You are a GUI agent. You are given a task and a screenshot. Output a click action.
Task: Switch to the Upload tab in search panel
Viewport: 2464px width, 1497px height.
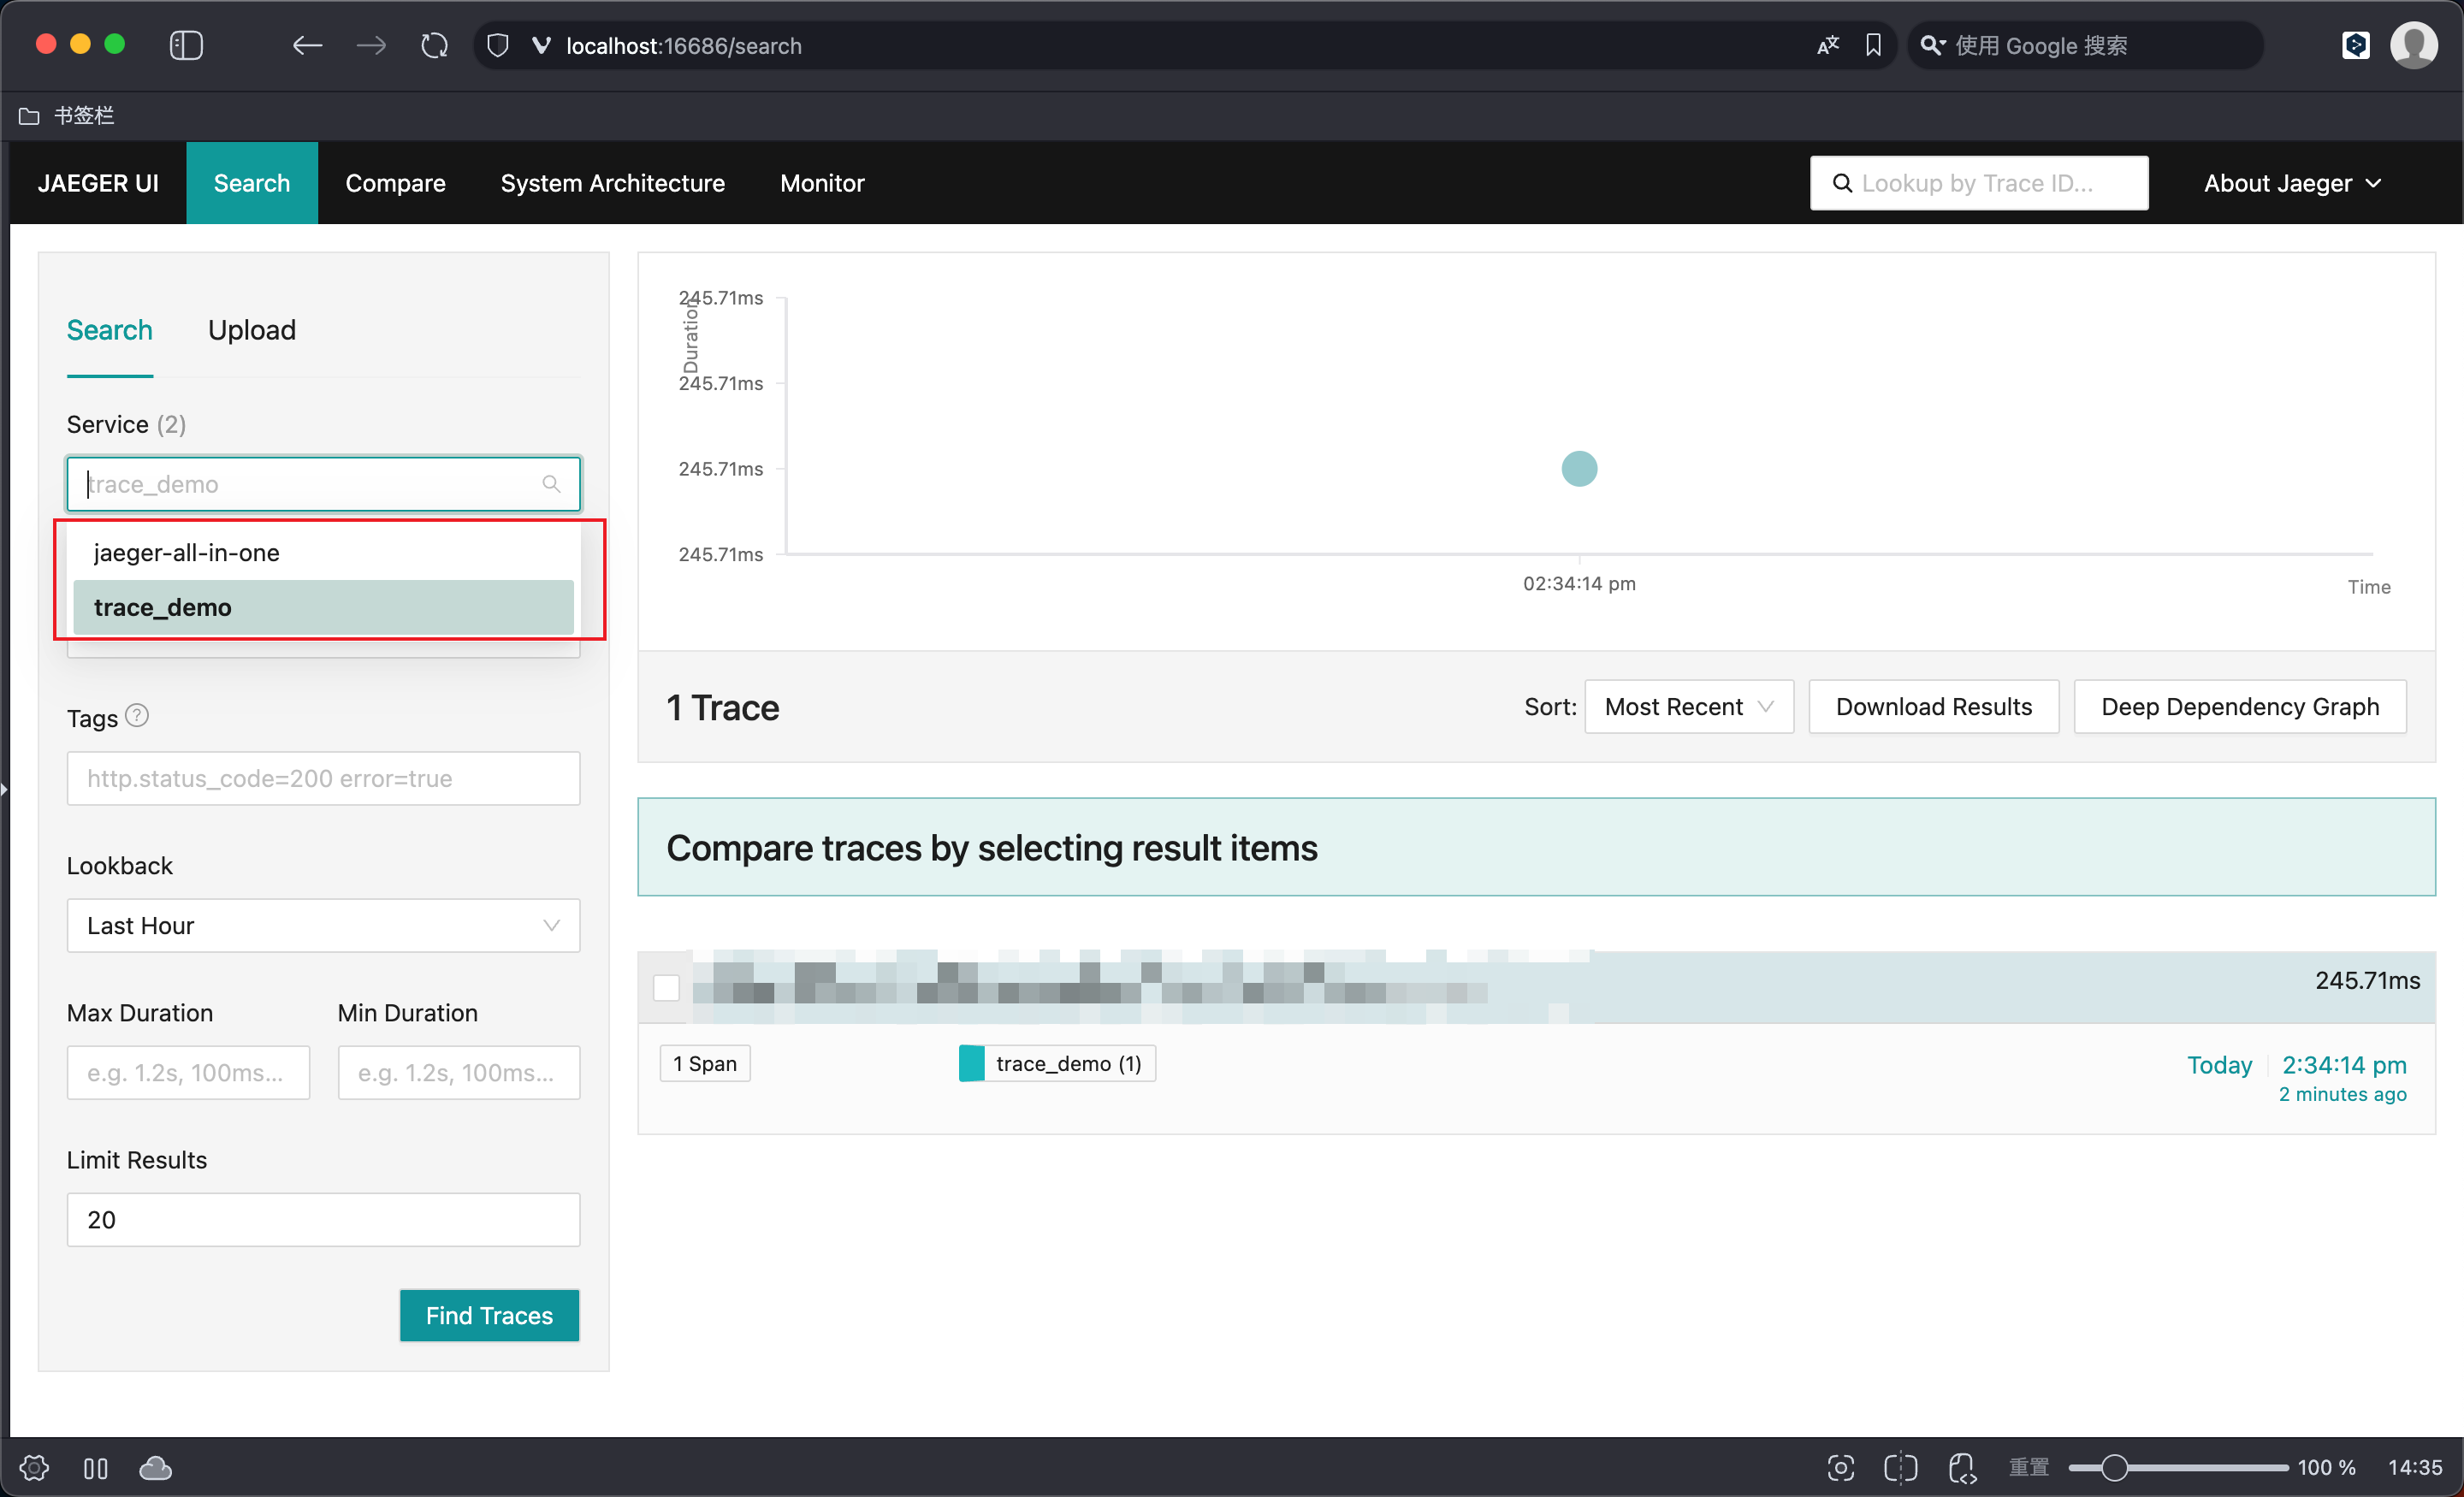click(x=252, y=330)
